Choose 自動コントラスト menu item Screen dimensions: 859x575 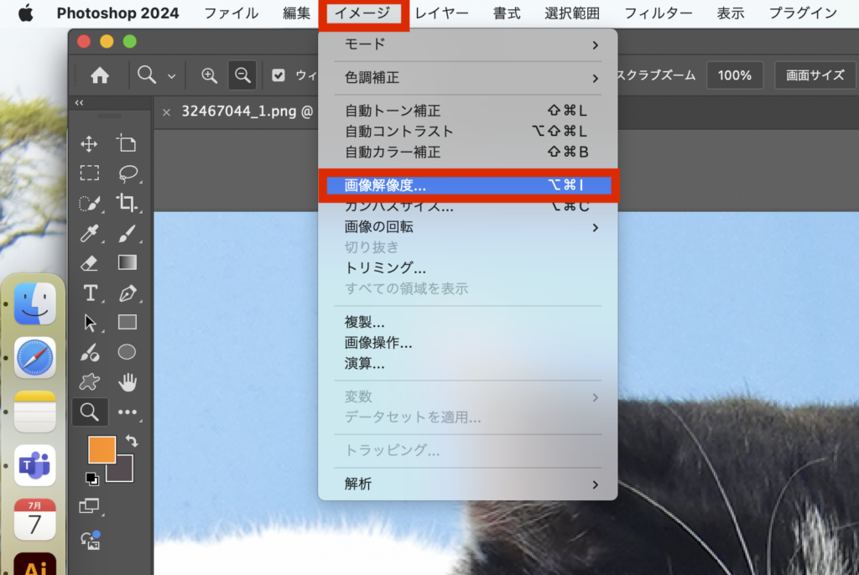(x=467, y=132)
